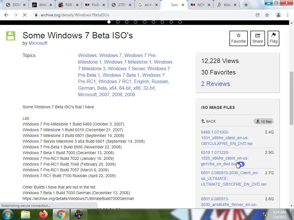
Task: Close the WinW tab
Action: [51, 5]
